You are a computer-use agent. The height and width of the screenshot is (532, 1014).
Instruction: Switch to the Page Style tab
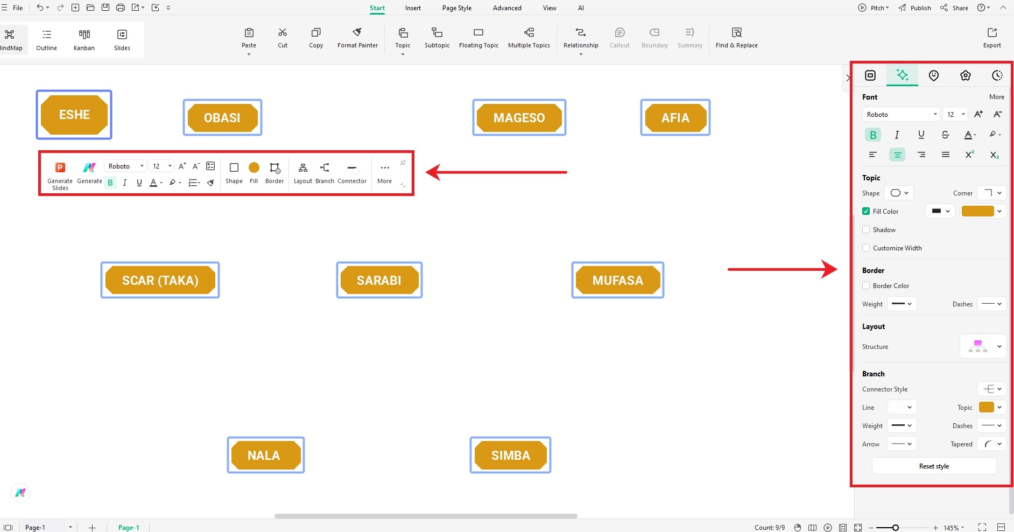pyautogui.click(x=456, y=8)
